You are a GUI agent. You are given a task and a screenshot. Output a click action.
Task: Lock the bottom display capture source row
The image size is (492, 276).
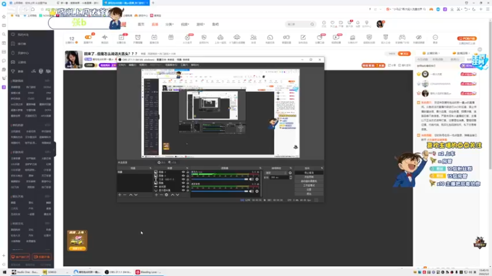coord(188,190)
